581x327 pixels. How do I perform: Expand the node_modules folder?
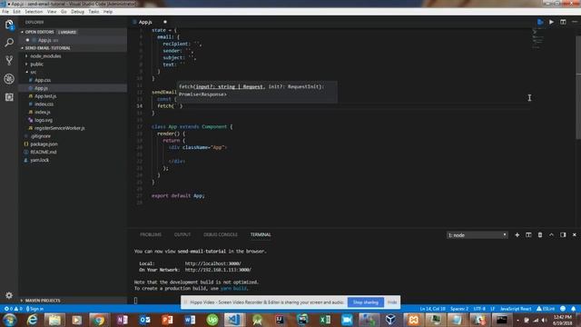[x=45, y=56]
